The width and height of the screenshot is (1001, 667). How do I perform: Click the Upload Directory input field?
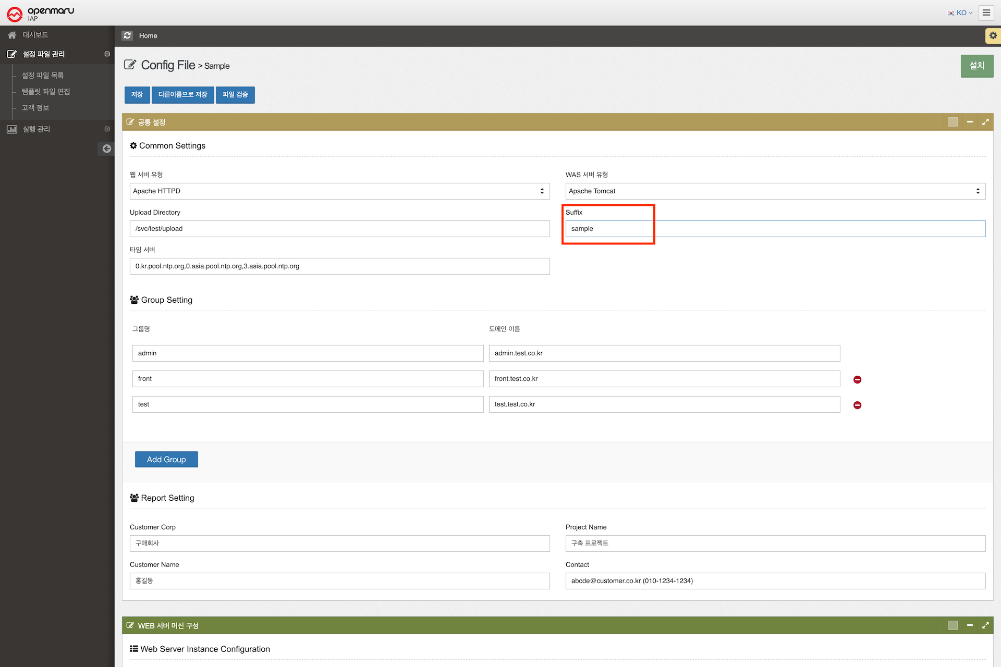click(339, 229)
